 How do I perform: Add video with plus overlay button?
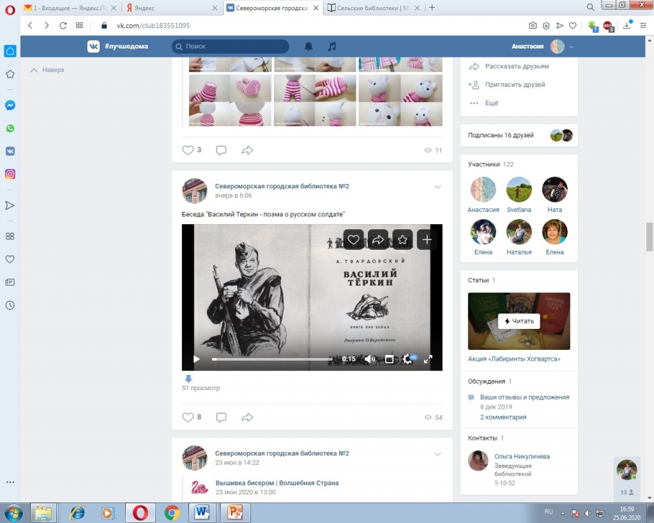coord(427,239)
